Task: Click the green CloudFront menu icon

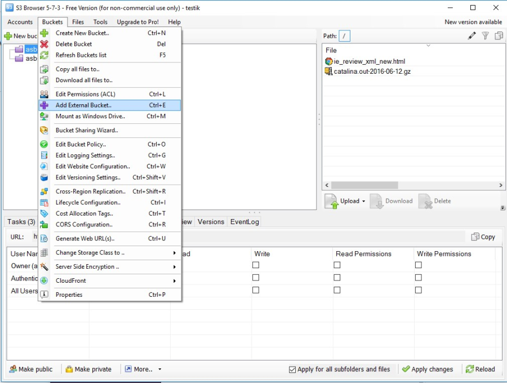Action: coord(45,280)
